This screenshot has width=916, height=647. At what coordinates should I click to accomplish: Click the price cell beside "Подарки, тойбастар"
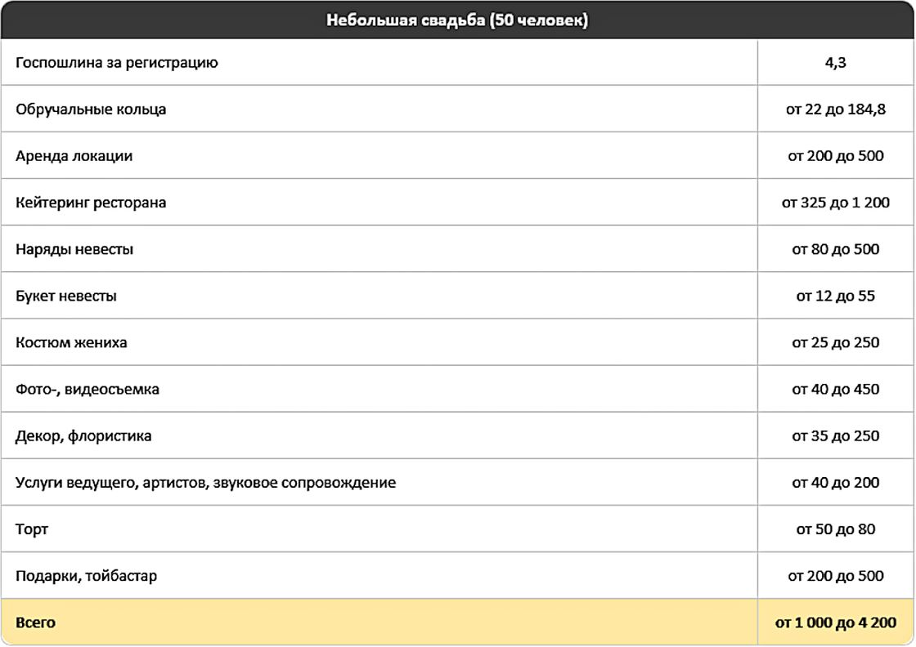pos(835,576)
